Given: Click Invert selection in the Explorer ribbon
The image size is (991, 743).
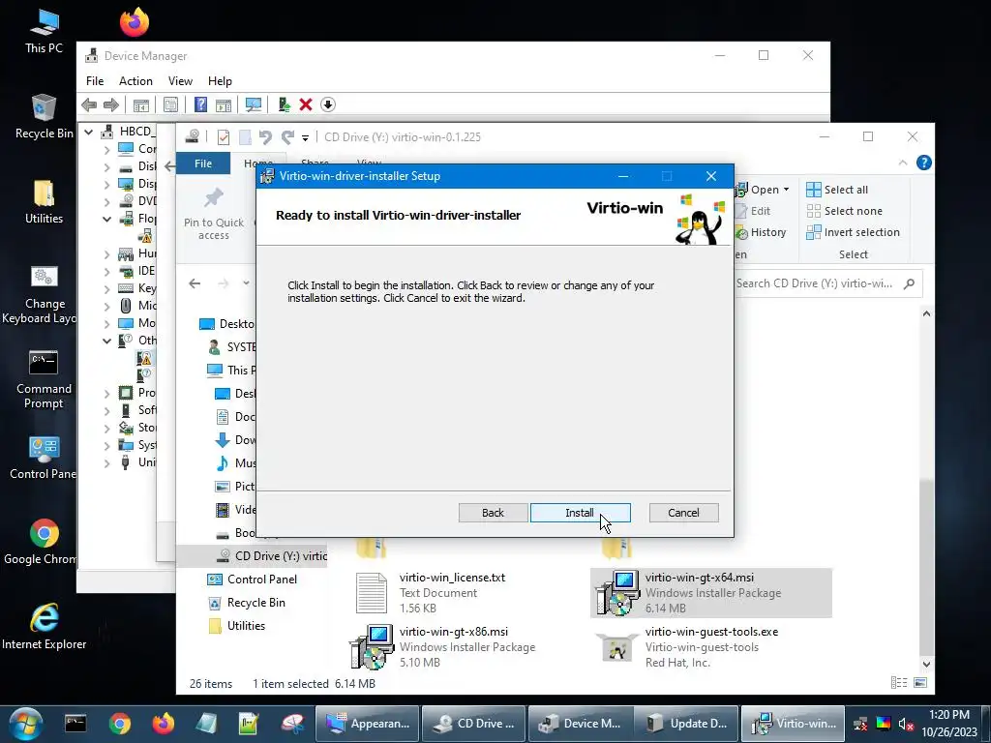Looking at the screenshot, I should (x=853, y=232).
